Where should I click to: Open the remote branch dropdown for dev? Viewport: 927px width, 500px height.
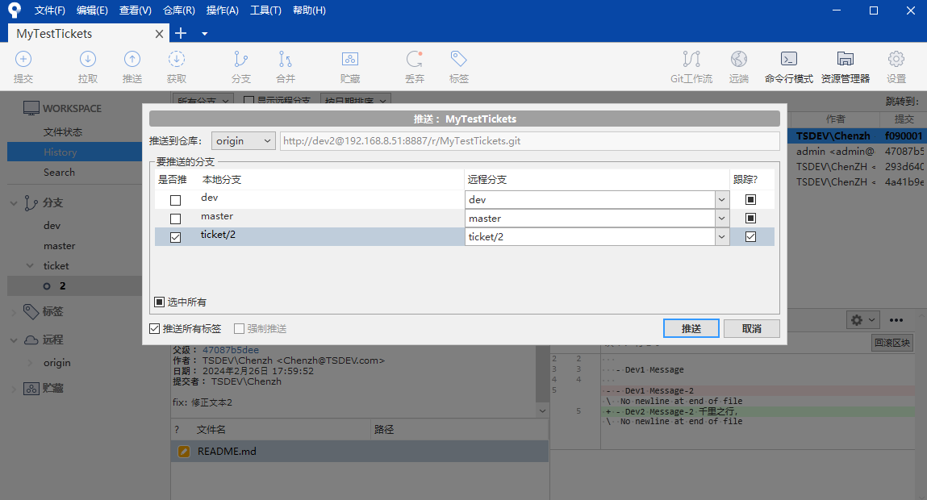[x=721, y=200]
